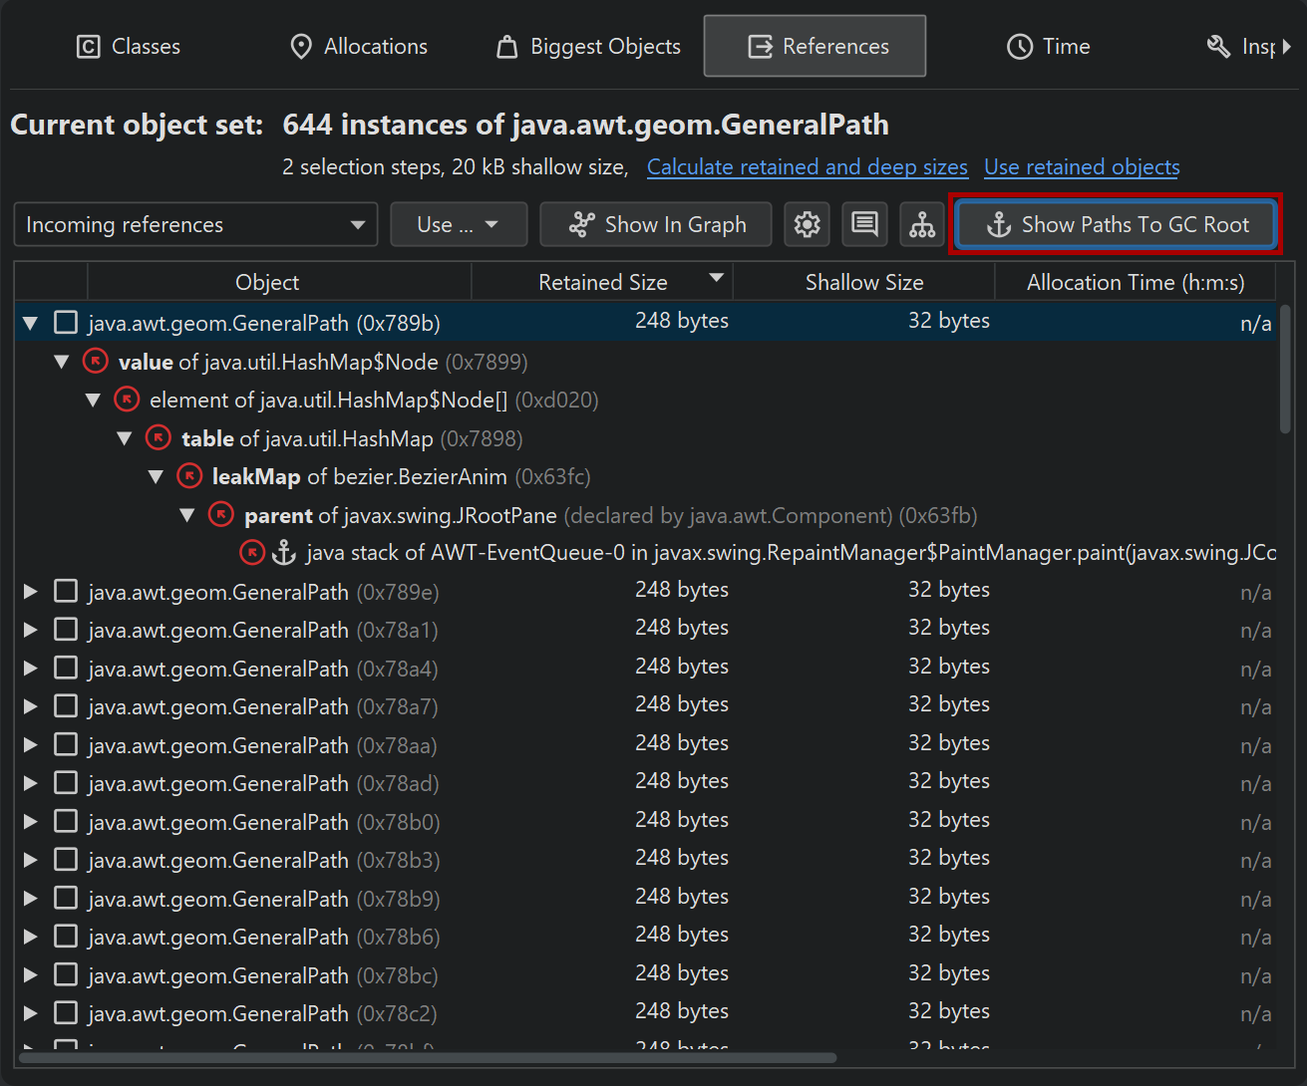This screenshot has height=1086, width=1307.
Task: Click red reference icon beside leakMap field
Action: click(x=189, y=476)
